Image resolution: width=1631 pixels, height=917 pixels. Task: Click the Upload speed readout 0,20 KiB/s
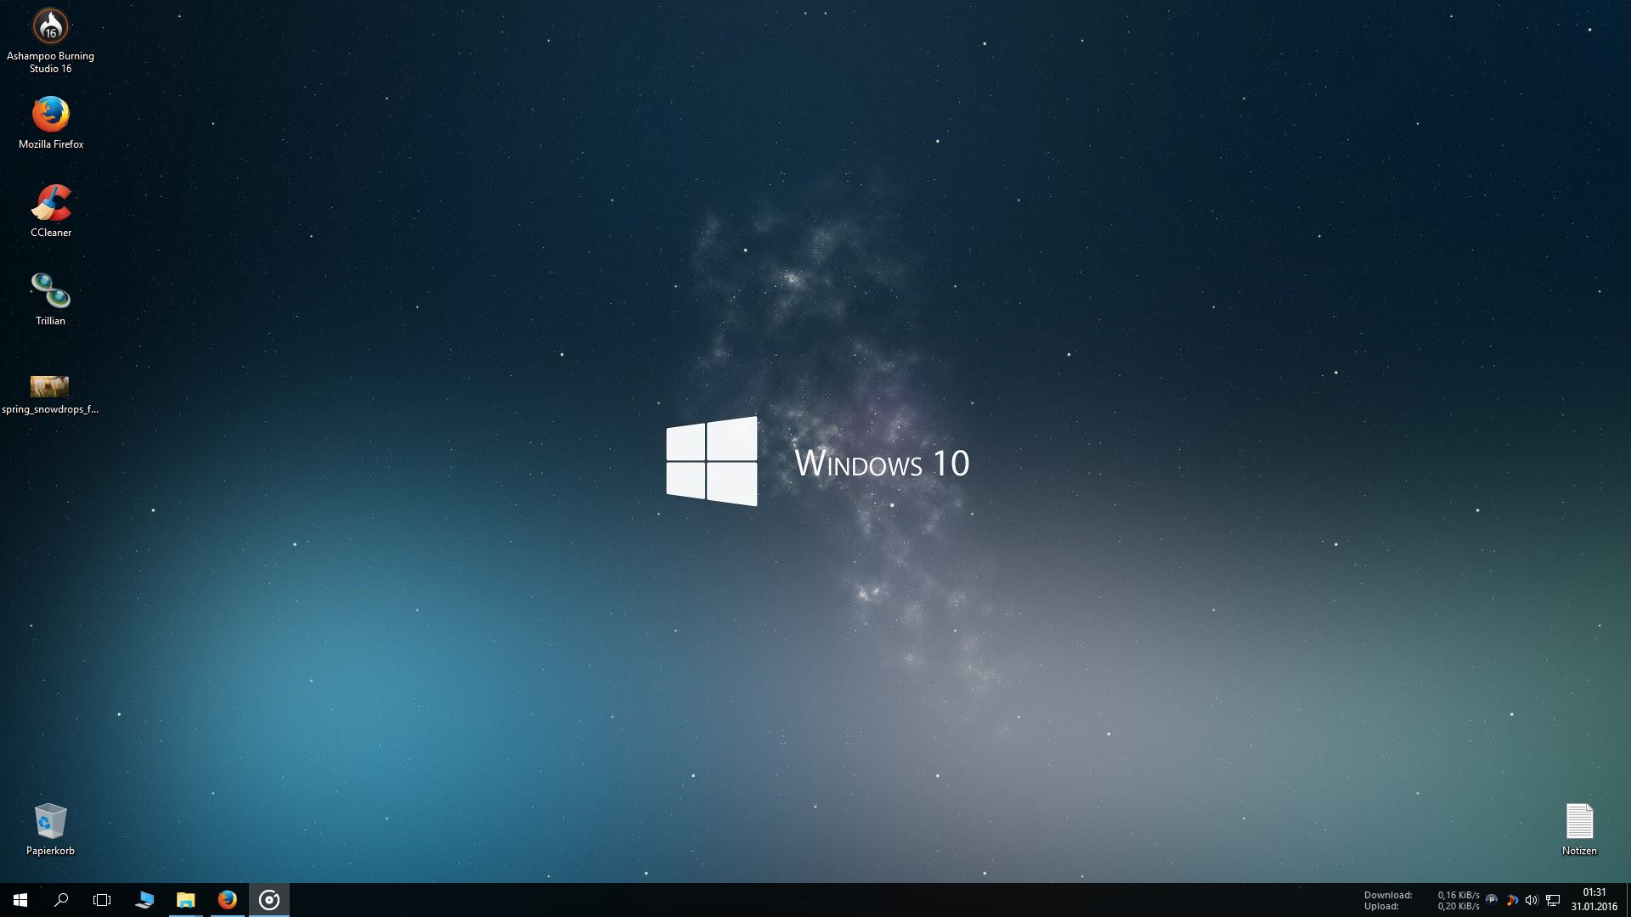coord(1458,906)
